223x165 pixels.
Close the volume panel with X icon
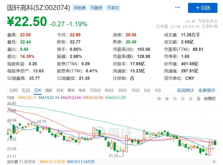coord(214,162)
